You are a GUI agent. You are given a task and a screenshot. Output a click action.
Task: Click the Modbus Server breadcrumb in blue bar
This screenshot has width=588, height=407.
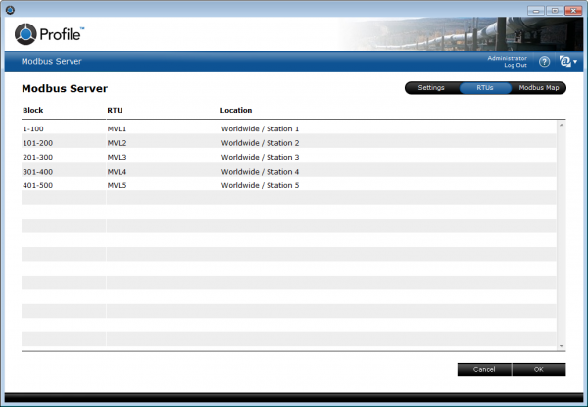click(x=51, y=61)
